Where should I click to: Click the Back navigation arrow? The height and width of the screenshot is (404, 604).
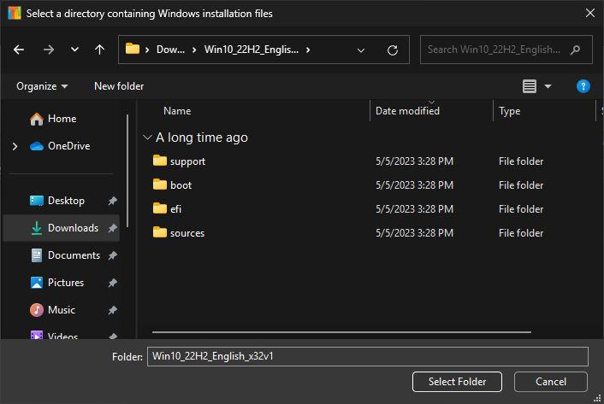[19, 50]
